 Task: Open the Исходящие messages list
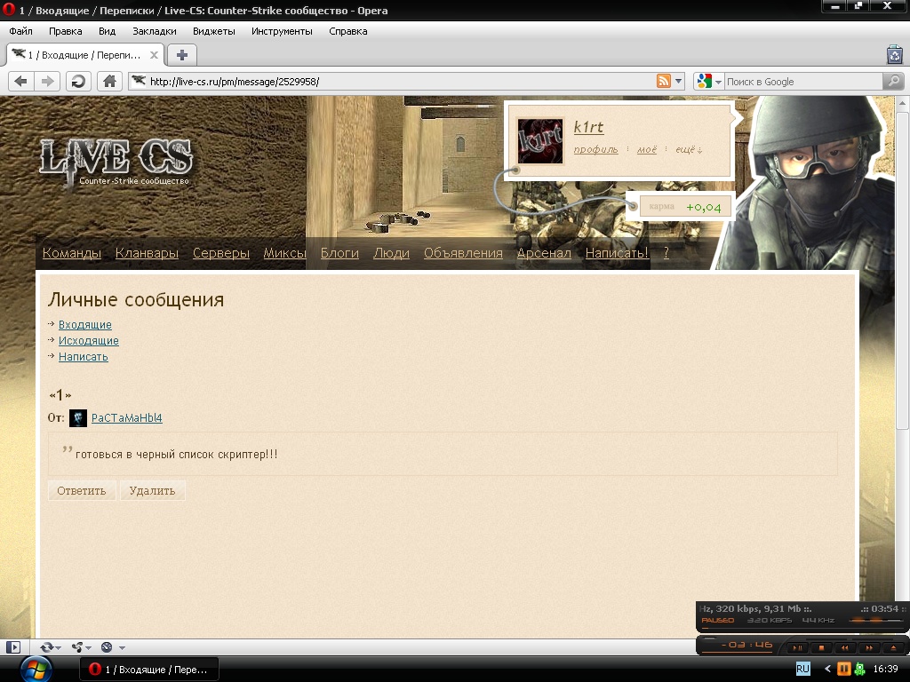tap(89, 341)
